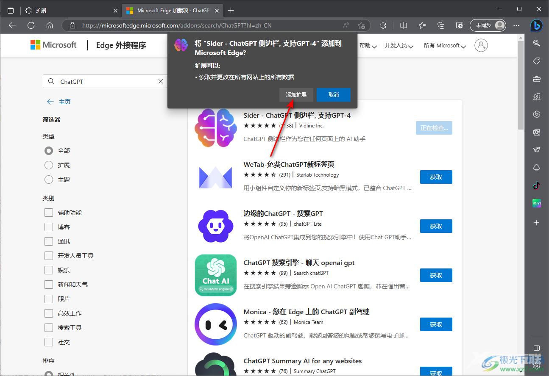
Task: Click 获取 button for Monica extension
Action: (x=436, y=324)
